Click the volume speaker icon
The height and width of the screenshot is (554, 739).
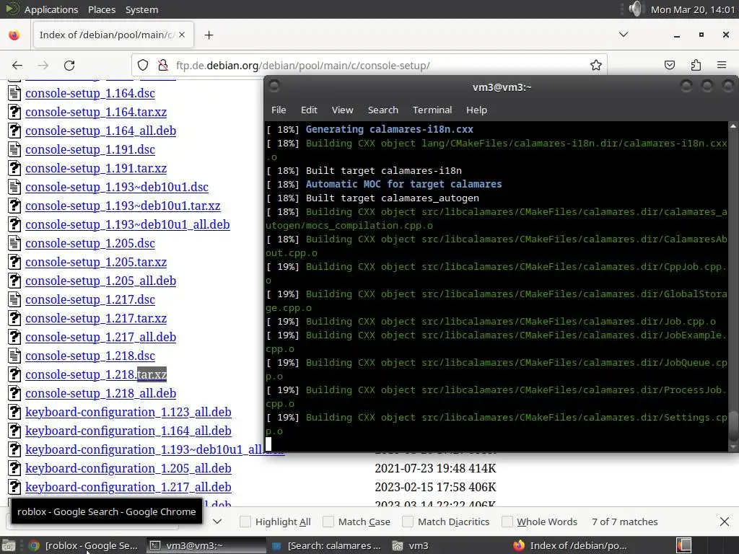(x=636, y=9)
